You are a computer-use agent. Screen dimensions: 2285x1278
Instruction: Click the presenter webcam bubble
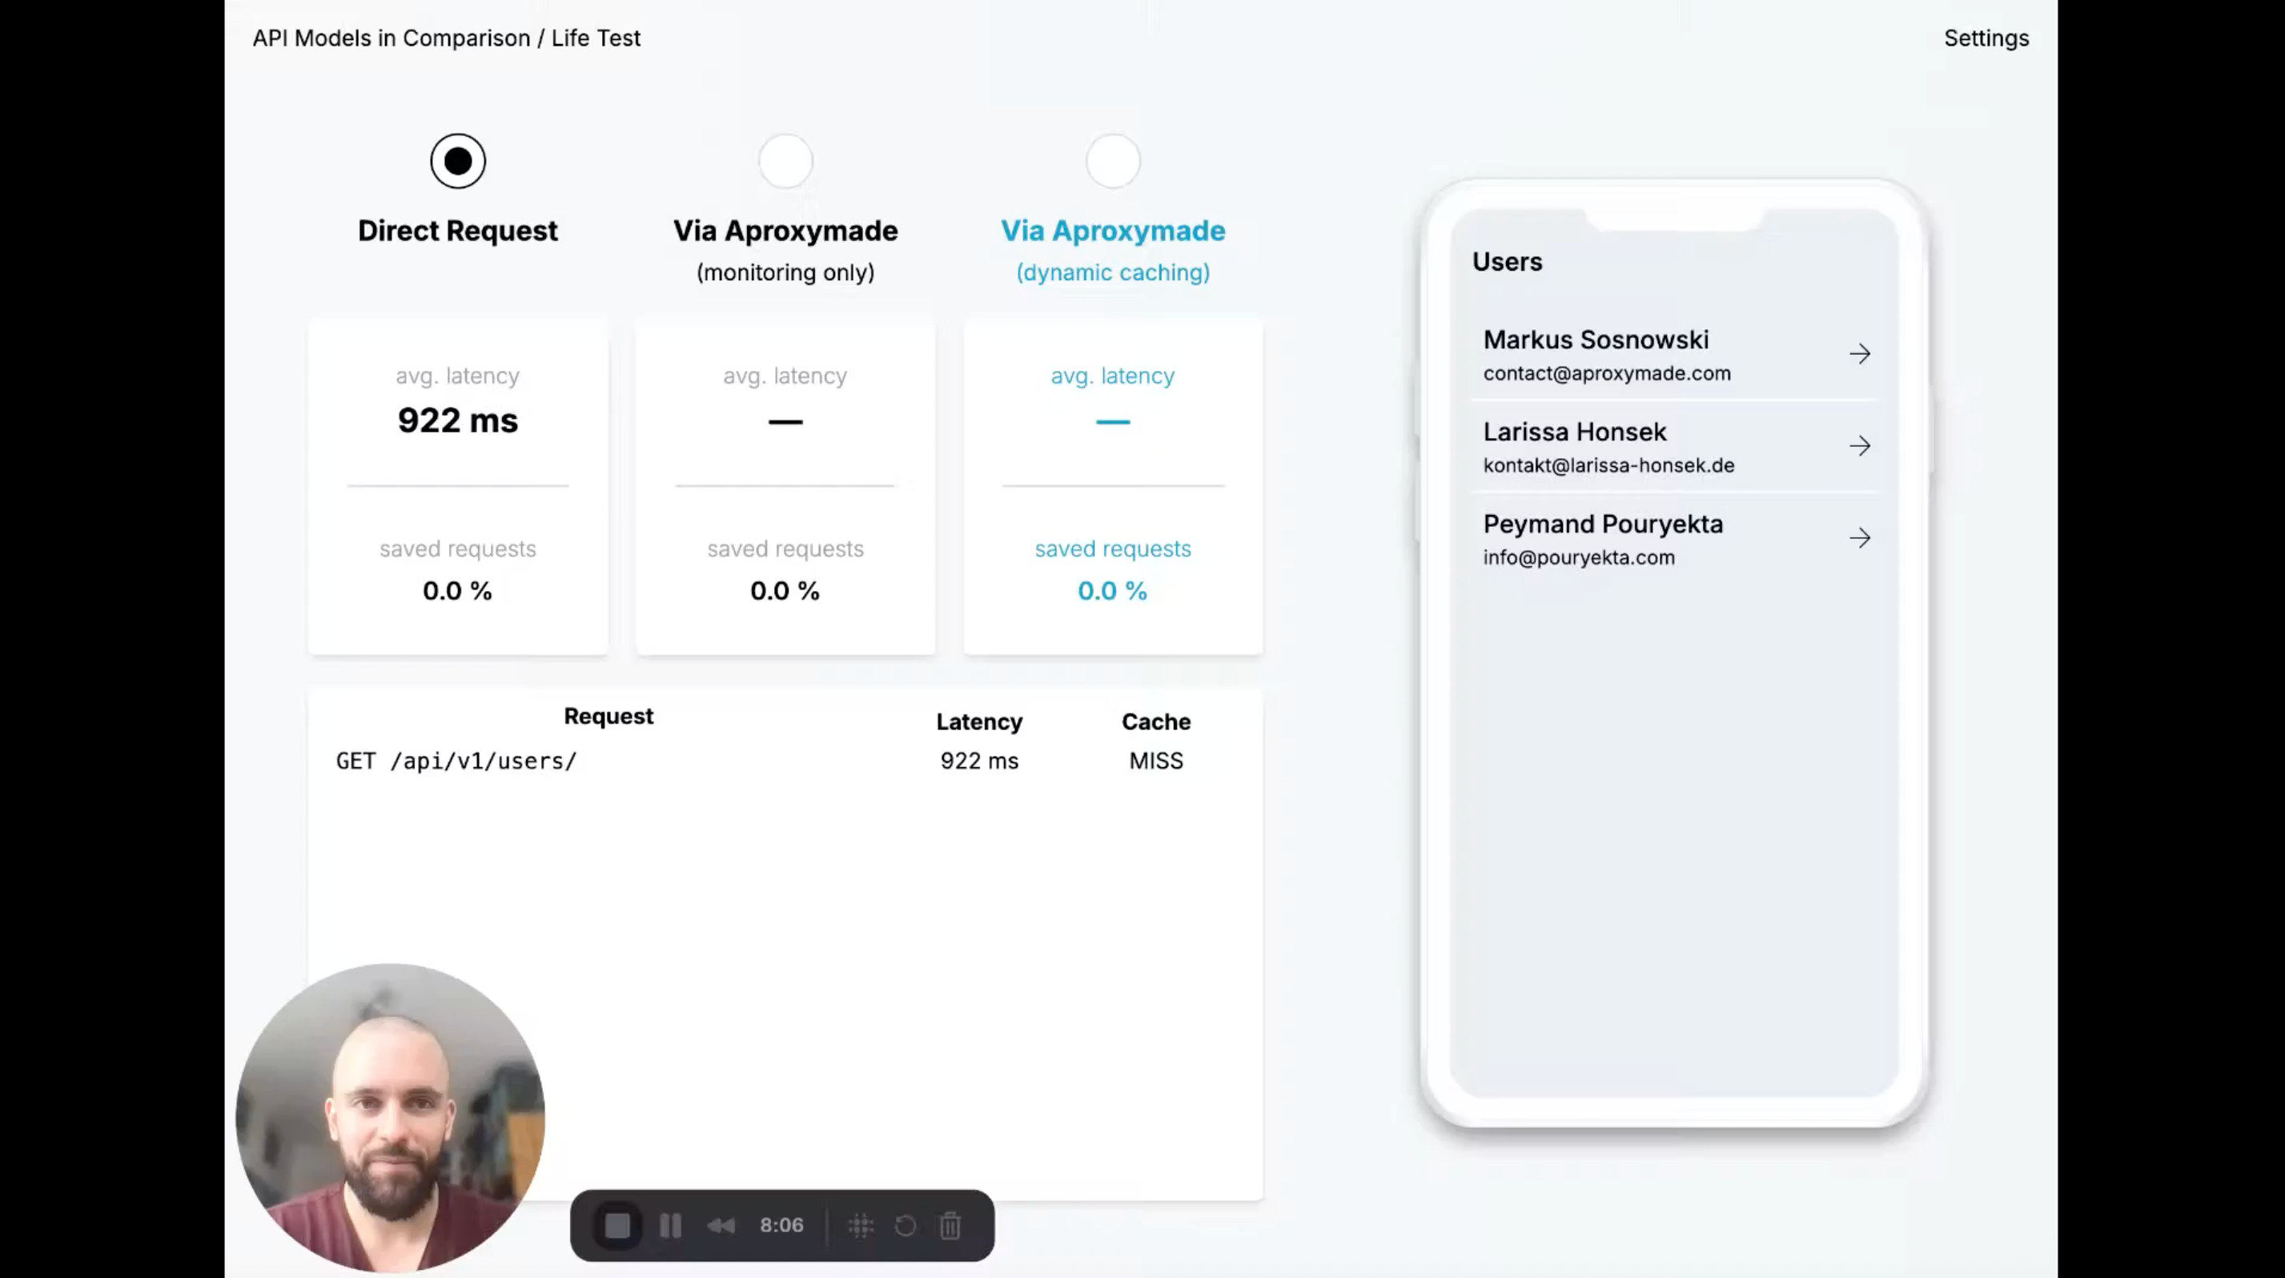390,1118
